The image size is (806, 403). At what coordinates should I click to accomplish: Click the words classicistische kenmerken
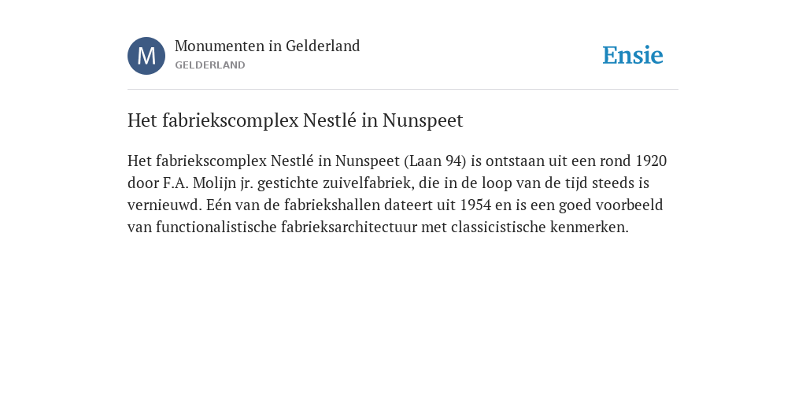(x=540, y=227)
